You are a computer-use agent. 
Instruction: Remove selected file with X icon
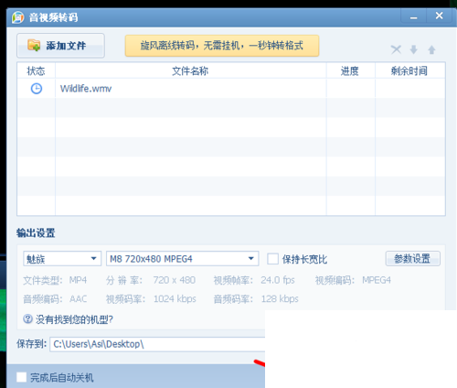point(396,49)
